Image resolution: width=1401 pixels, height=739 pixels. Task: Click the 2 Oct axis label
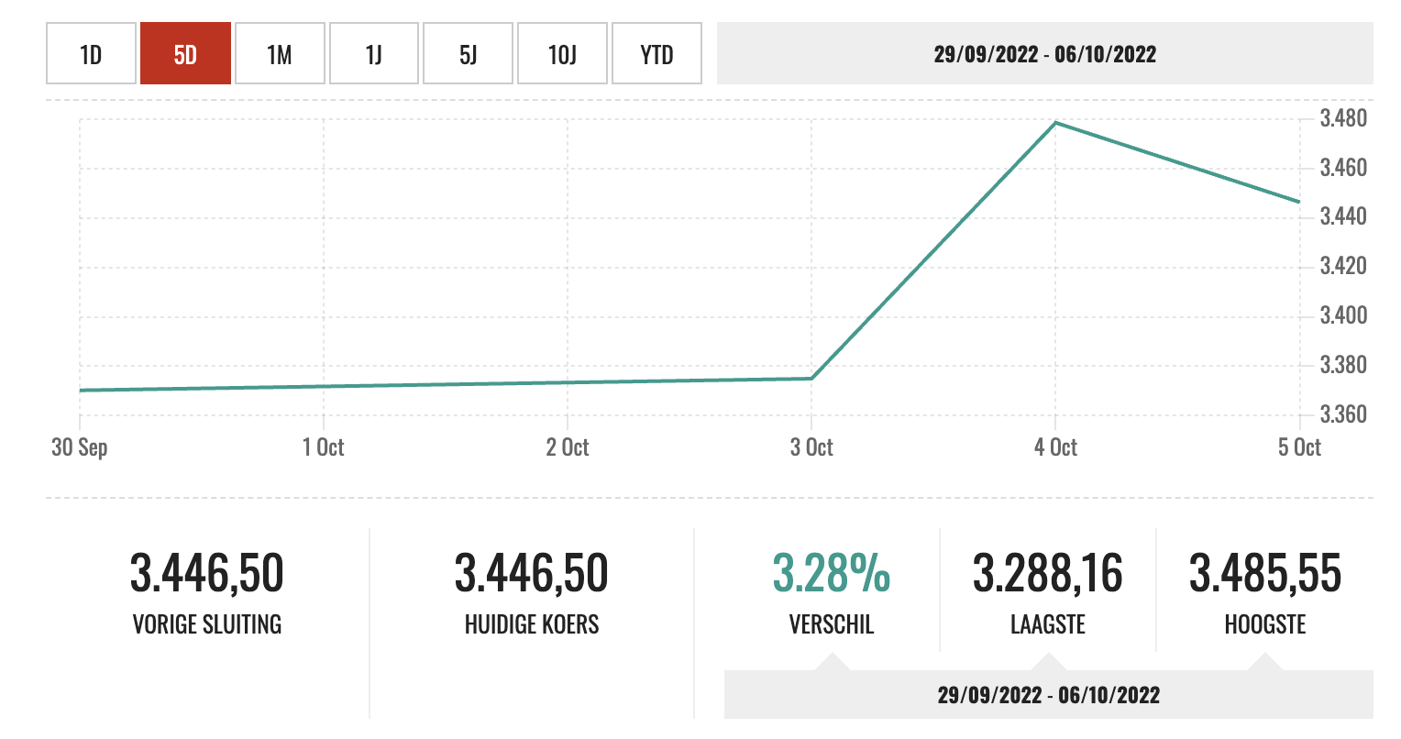[568, 447]
